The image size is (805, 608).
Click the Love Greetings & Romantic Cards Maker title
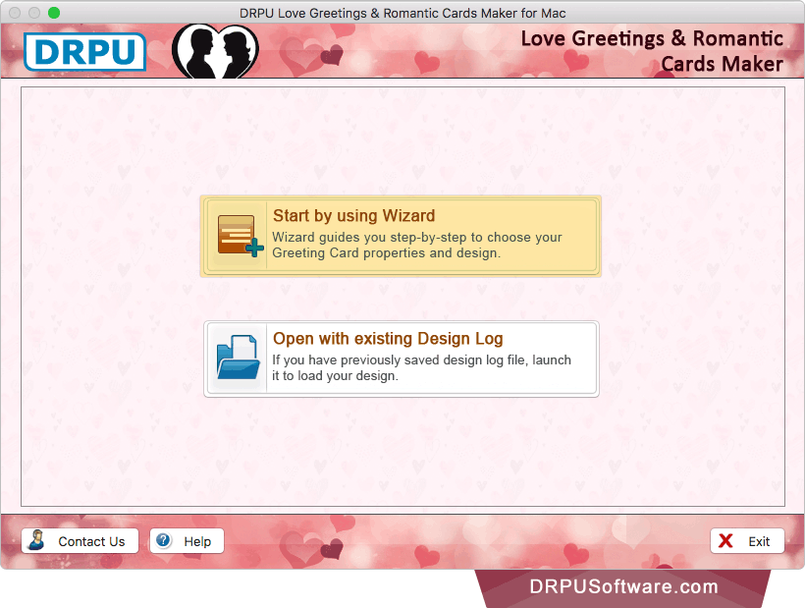click(x=652, y=51)
